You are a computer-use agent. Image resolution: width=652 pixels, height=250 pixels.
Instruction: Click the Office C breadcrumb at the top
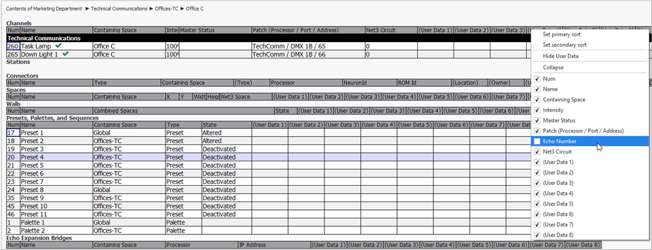tap(195, 8)
